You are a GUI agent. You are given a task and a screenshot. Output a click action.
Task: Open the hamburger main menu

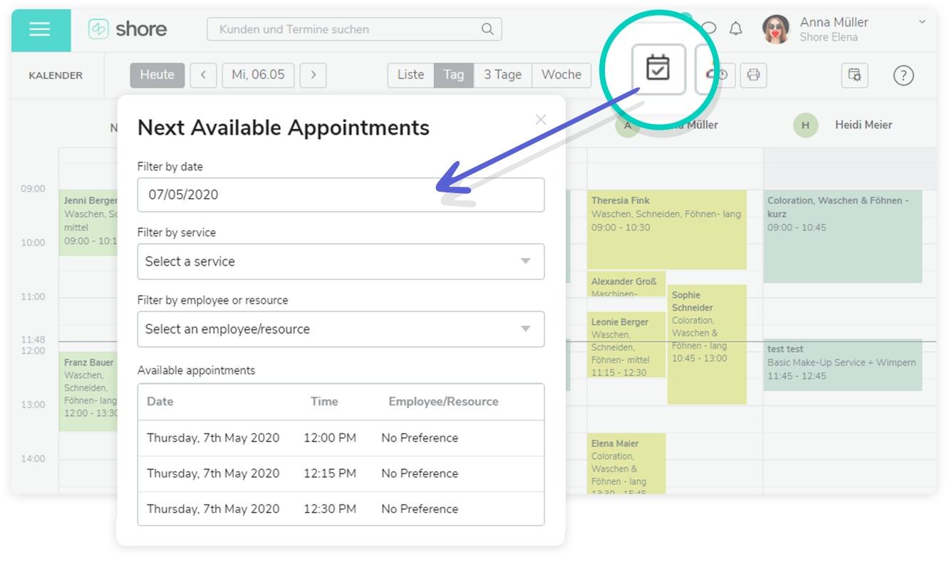tap(40, 30)
